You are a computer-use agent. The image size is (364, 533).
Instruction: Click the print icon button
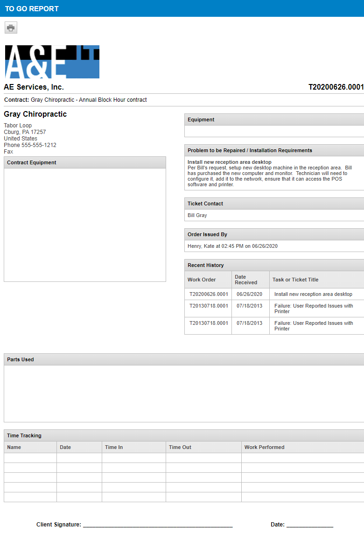coord(11,28)
